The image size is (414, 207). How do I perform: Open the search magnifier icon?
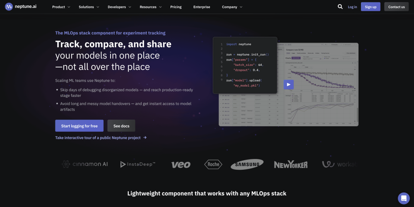[x=340, y=7]
